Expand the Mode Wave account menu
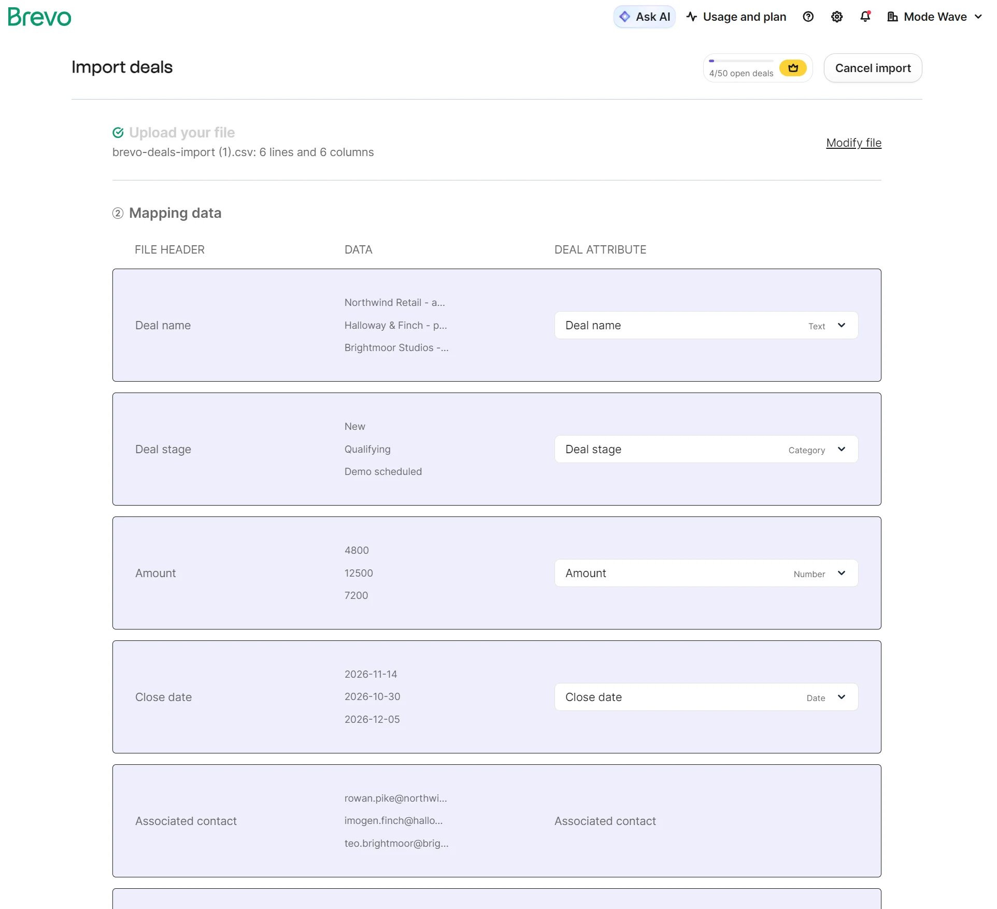The width and height of the screenshot is (997, 909). click(x=935, y=17)
